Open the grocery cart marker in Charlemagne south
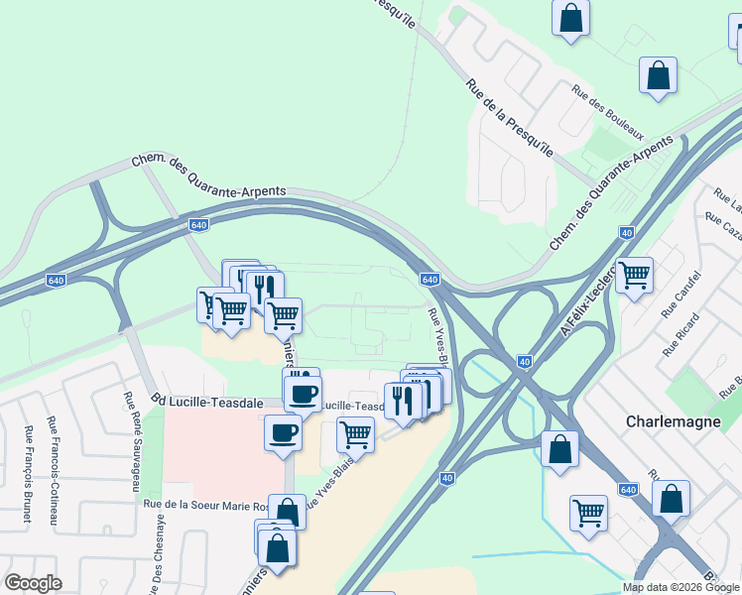Image resolution: width=742 pixels, height=595 pixels. point(588,516)
